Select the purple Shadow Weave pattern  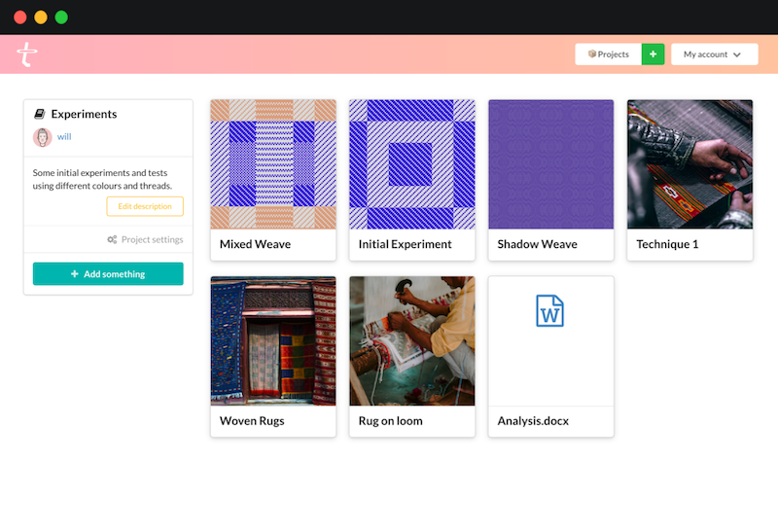[550, 164]
